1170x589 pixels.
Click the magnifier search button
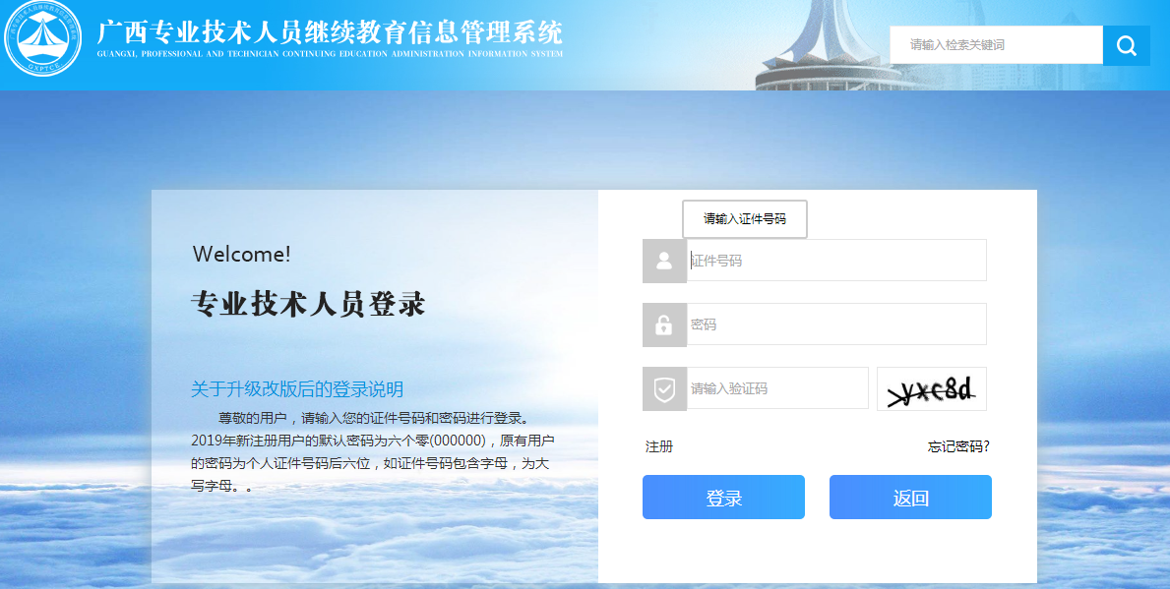pyautogui.click(x=1127, y=45)
